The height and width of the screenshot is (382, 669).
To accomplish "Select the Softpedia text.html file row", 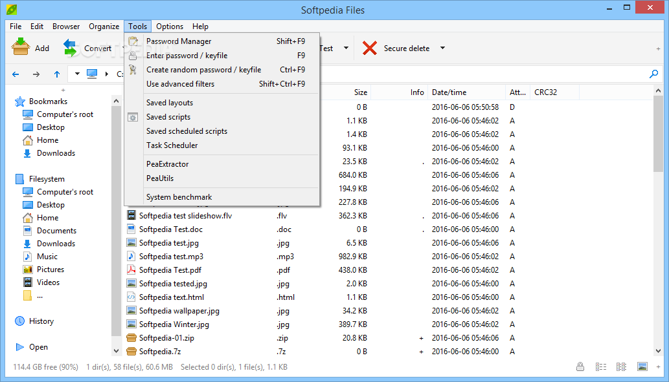I will point(389,297).
